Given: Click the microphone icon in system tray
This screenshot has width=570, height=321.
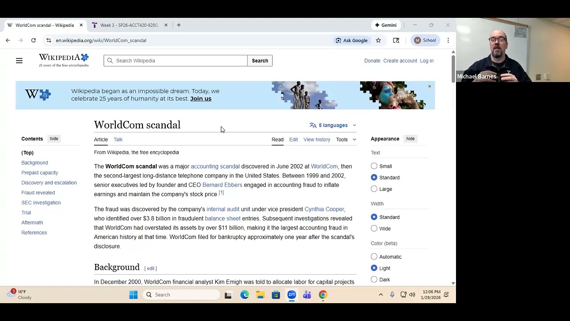Looking at the screenshot, I should click(392, 295).
